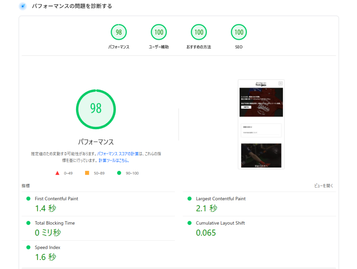Image resolution: width=357 pixels, height=269 pixels.
Task: Click green dot beside Total Blocking Time
Action: click(29, 223)
